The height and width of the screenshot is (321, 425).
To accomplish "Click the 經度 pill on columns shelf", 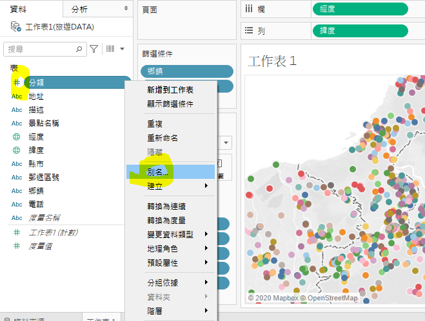I will click(361, 9).
